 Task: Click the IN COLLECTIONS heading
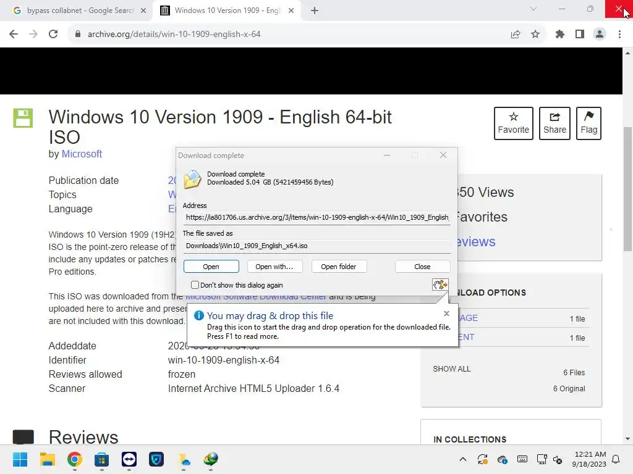click(470, 439)
